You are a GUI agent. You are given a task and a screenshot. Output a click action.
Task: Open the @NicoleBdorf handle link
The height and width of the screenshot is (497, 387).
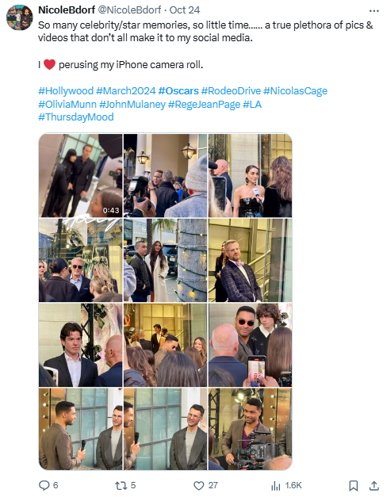(129, 10)
